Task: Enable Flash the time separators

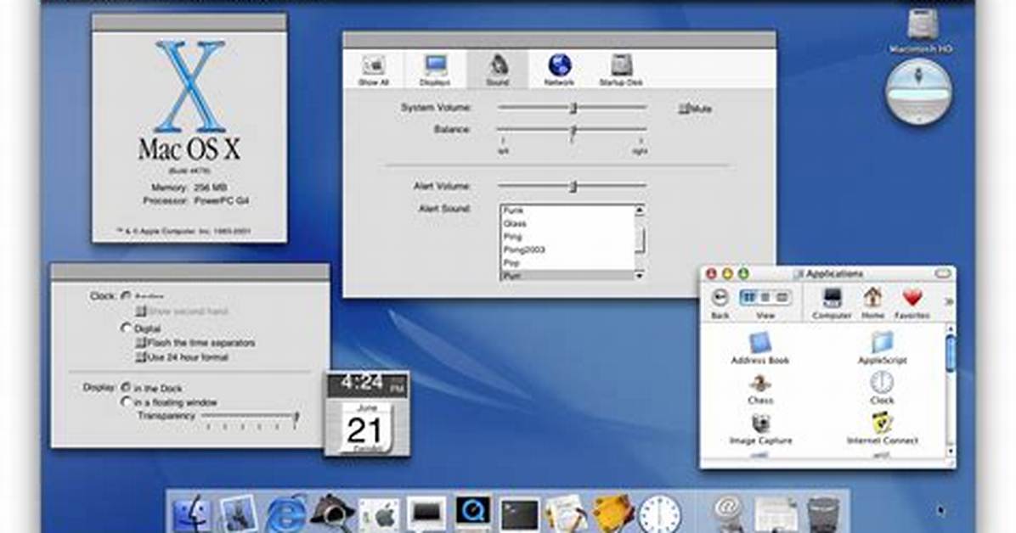Action: [141, 343]
